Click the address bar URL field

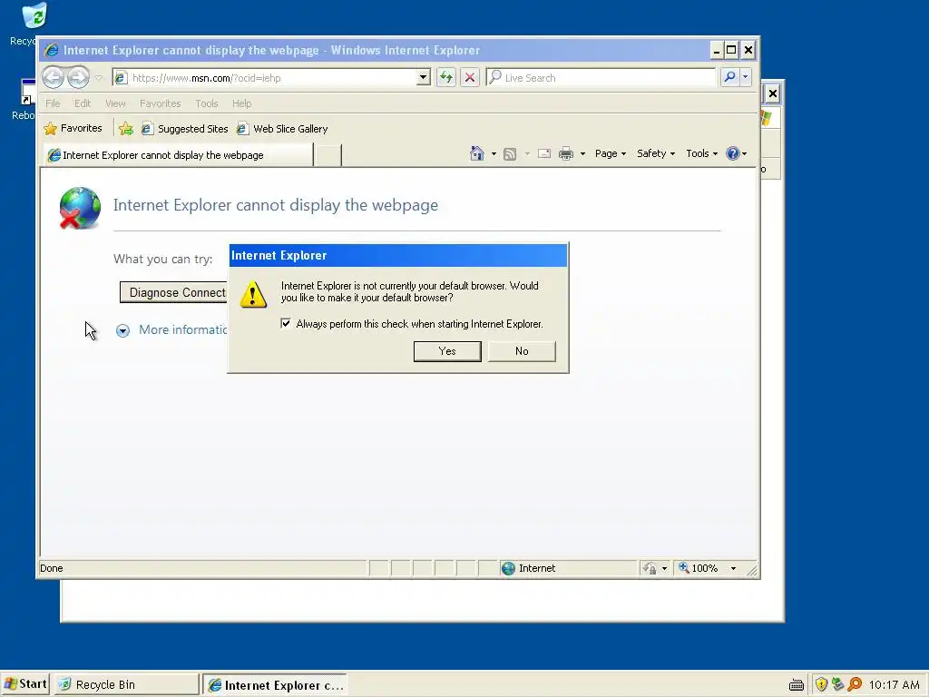coord(264,78)
